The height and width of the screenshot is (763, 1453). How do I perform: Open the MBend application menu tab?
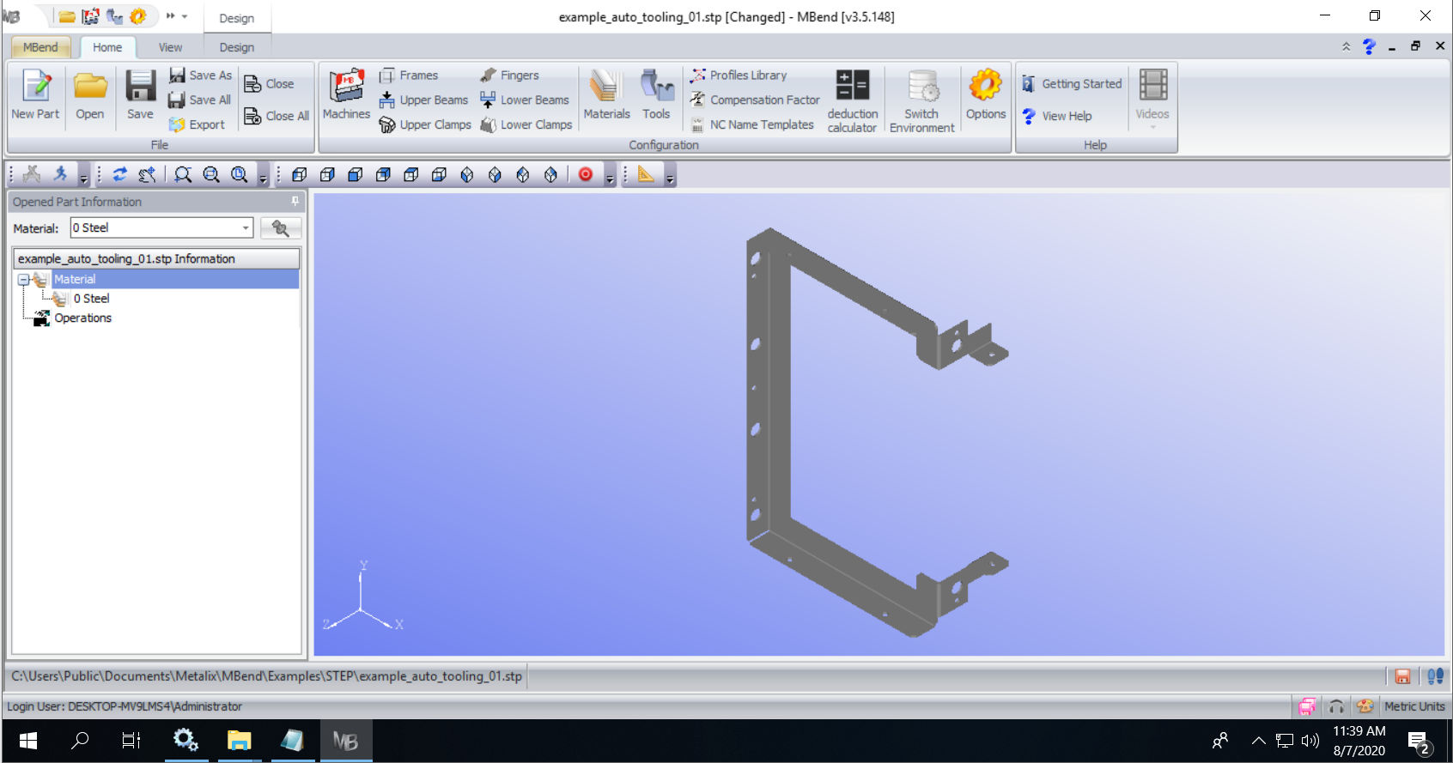tap(40, 47)
